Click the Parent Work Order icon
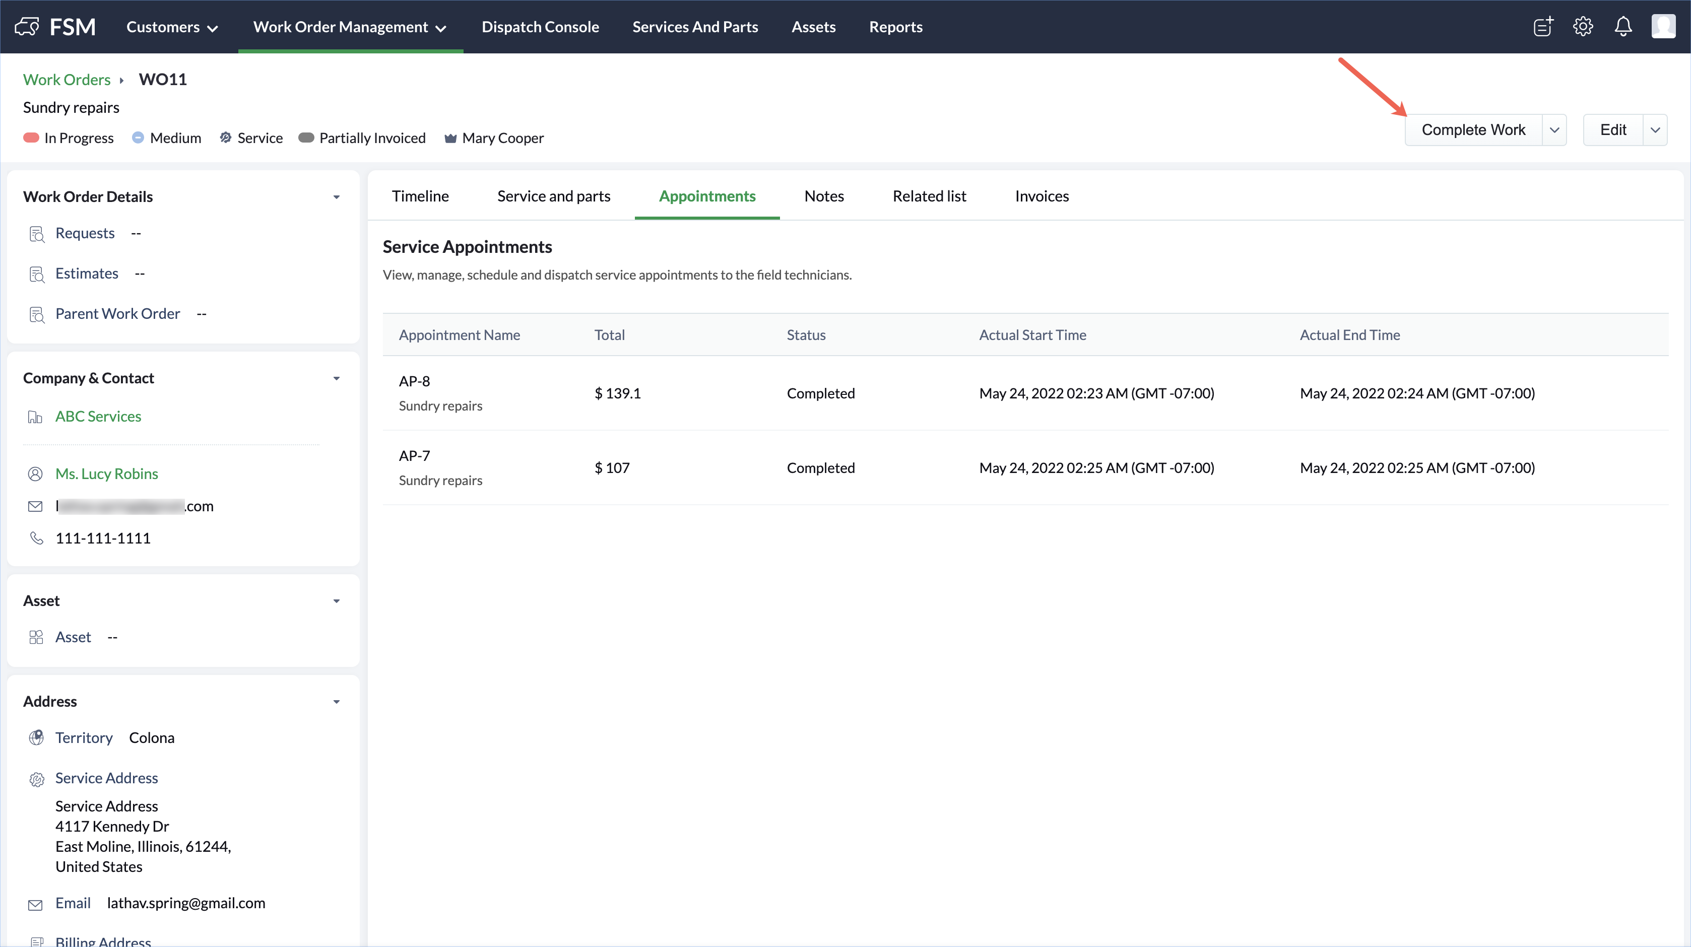This screenshot has height=947, width=1691. click(x=37, y=315)
